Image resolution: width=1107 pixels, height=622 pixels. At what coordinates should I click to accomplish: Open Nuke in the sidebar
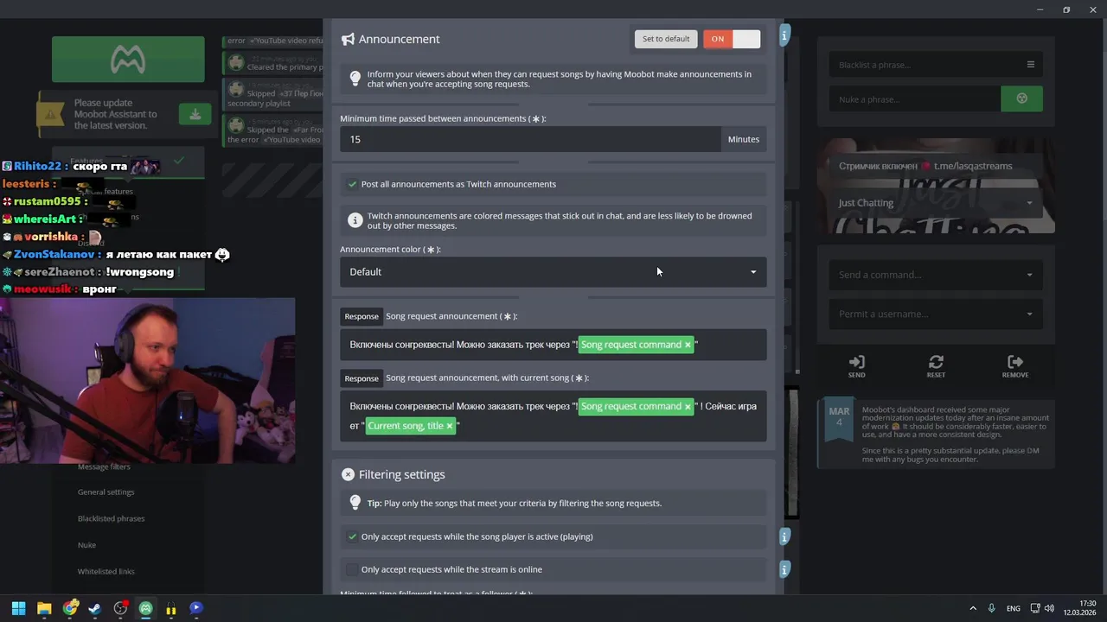(x=86, y=545)
